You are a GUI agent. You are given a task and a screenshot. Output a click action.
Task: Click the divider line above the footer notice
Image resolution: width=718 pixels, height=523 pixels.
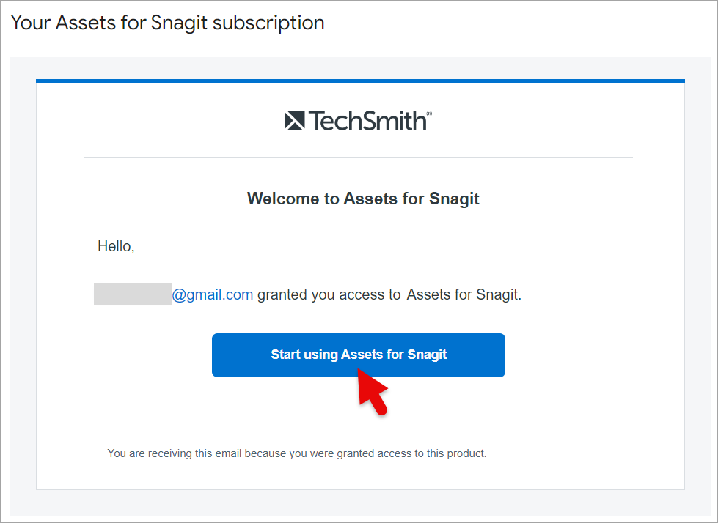(359, 418)
